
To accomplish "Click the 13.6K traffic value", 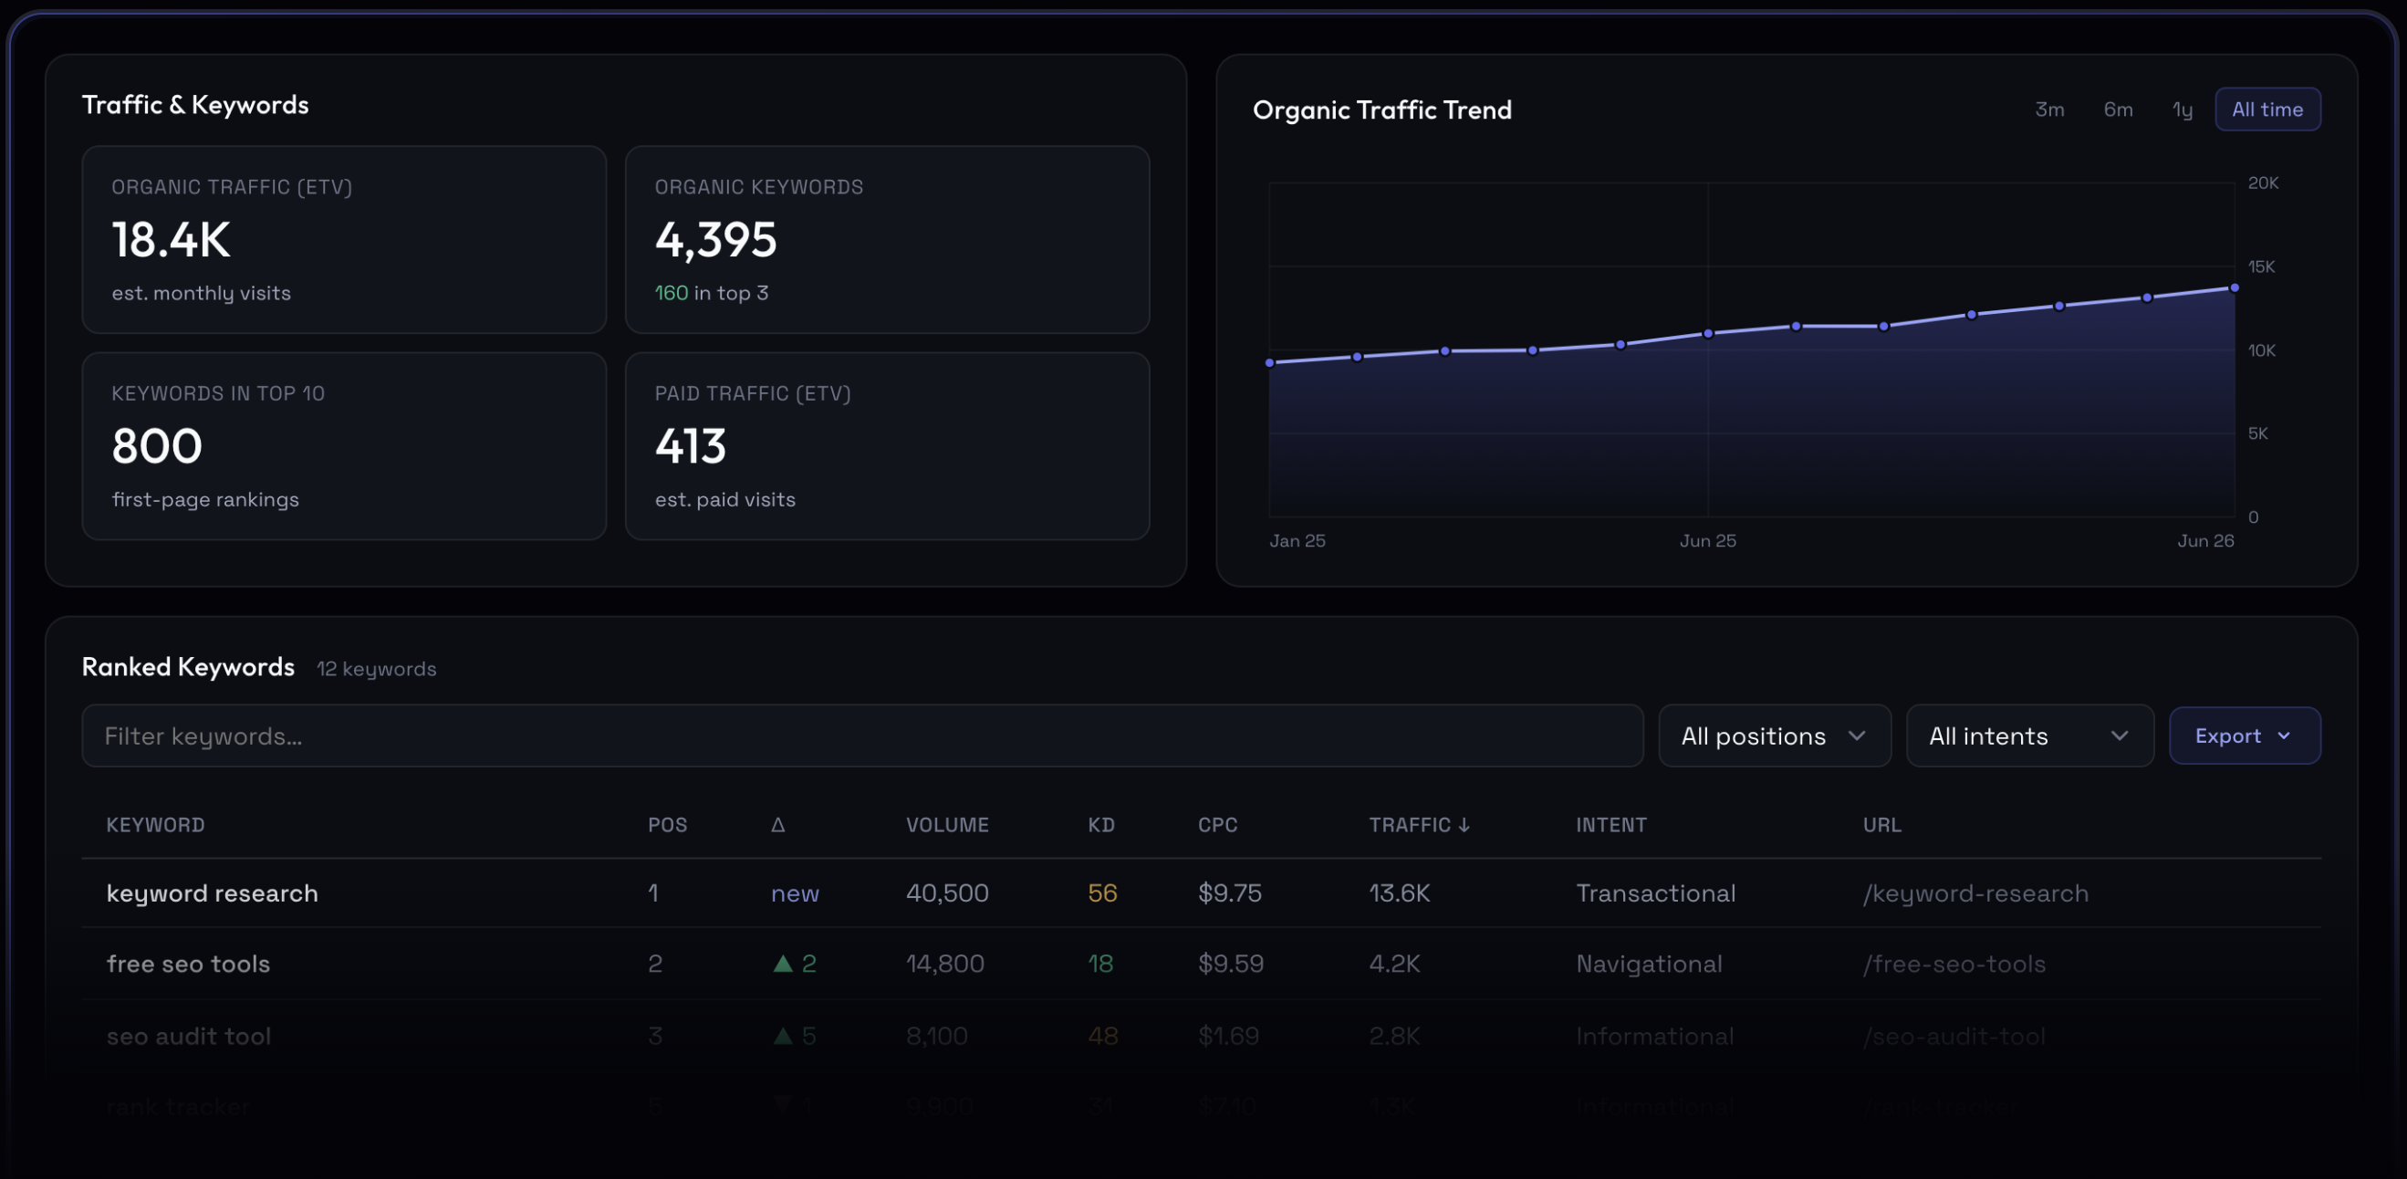I will tap(1399, 893).
